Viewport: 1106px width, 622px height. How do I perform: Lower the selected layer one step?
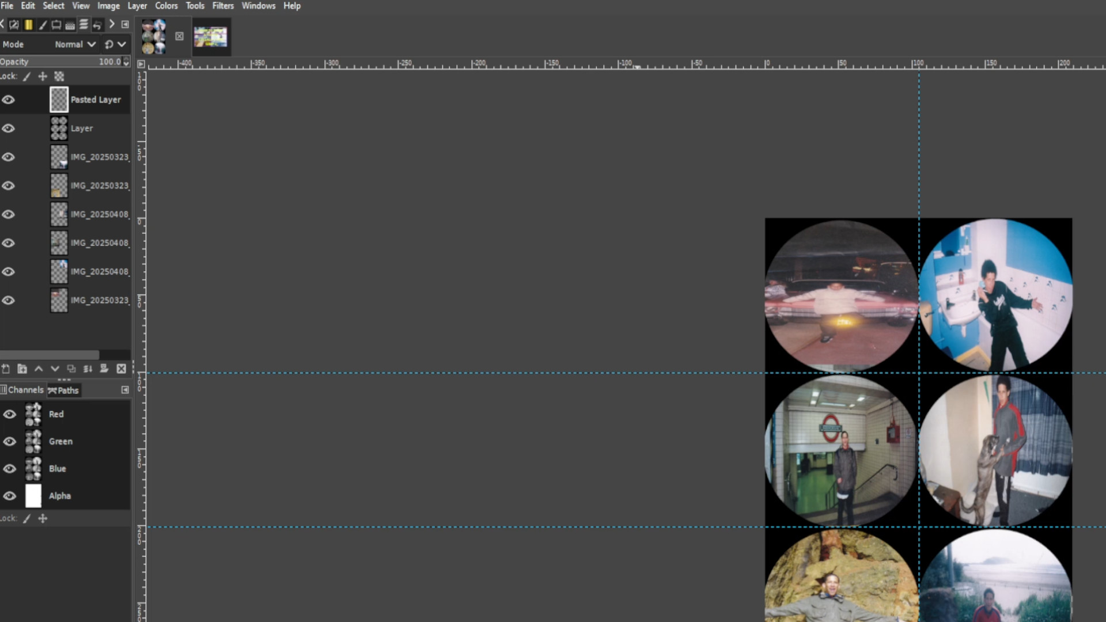55,369
